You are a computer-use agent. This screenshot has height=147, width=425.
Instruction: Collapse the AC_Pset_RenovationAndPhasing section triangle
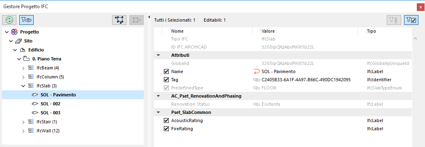[x=158, y=96]
